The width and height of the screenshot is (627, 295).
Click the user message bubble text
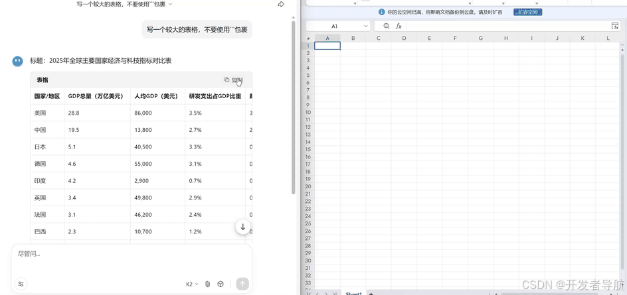[197, 29]
